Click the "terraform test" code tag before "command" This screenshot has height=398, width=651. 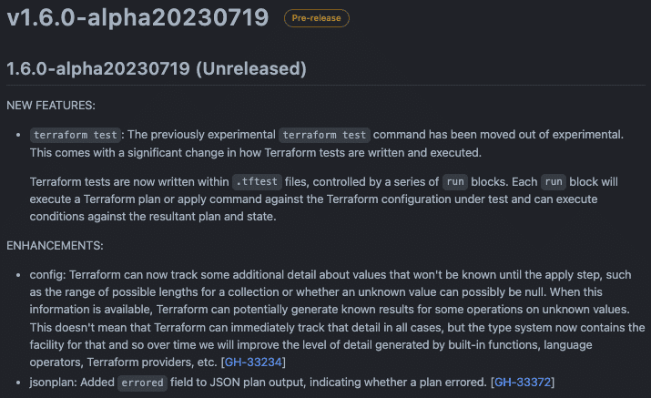[324, 135]
